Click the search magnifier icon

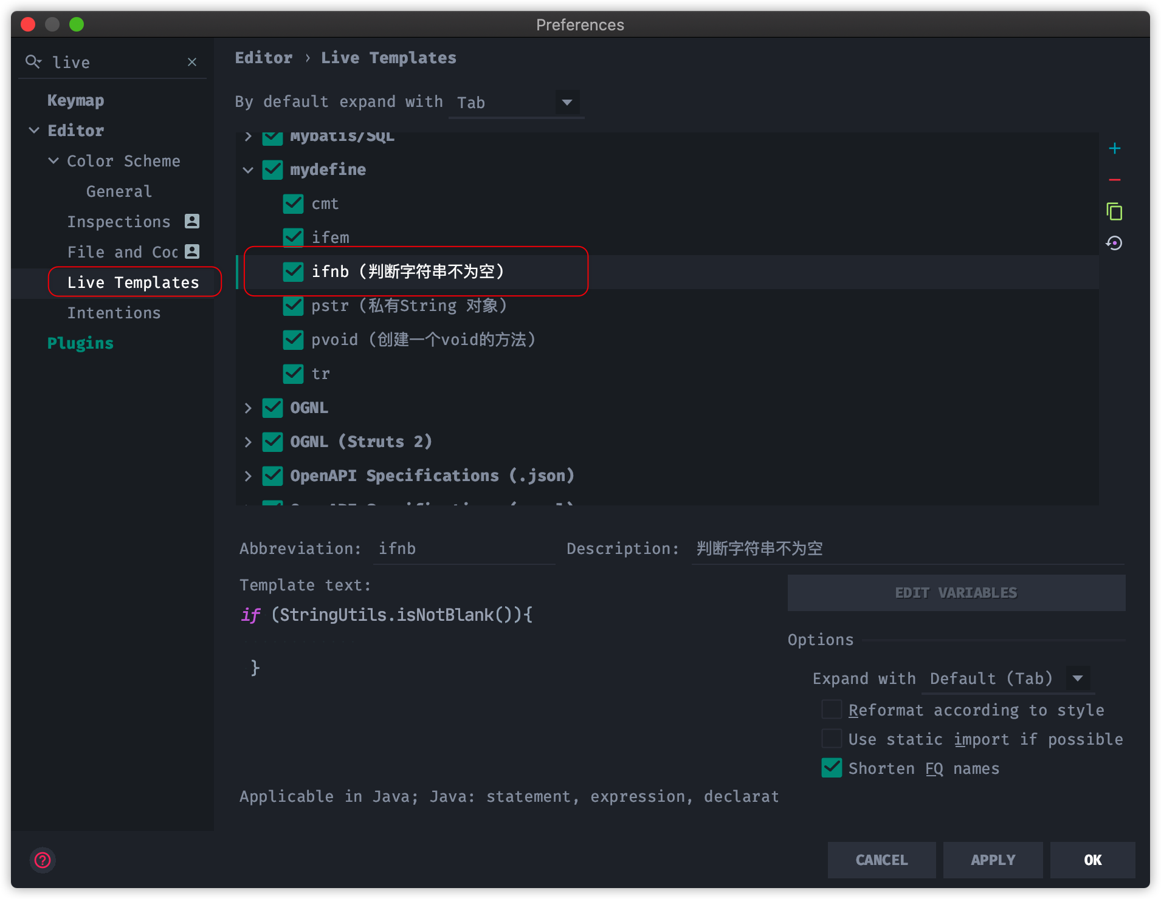(x=33, y=62)
